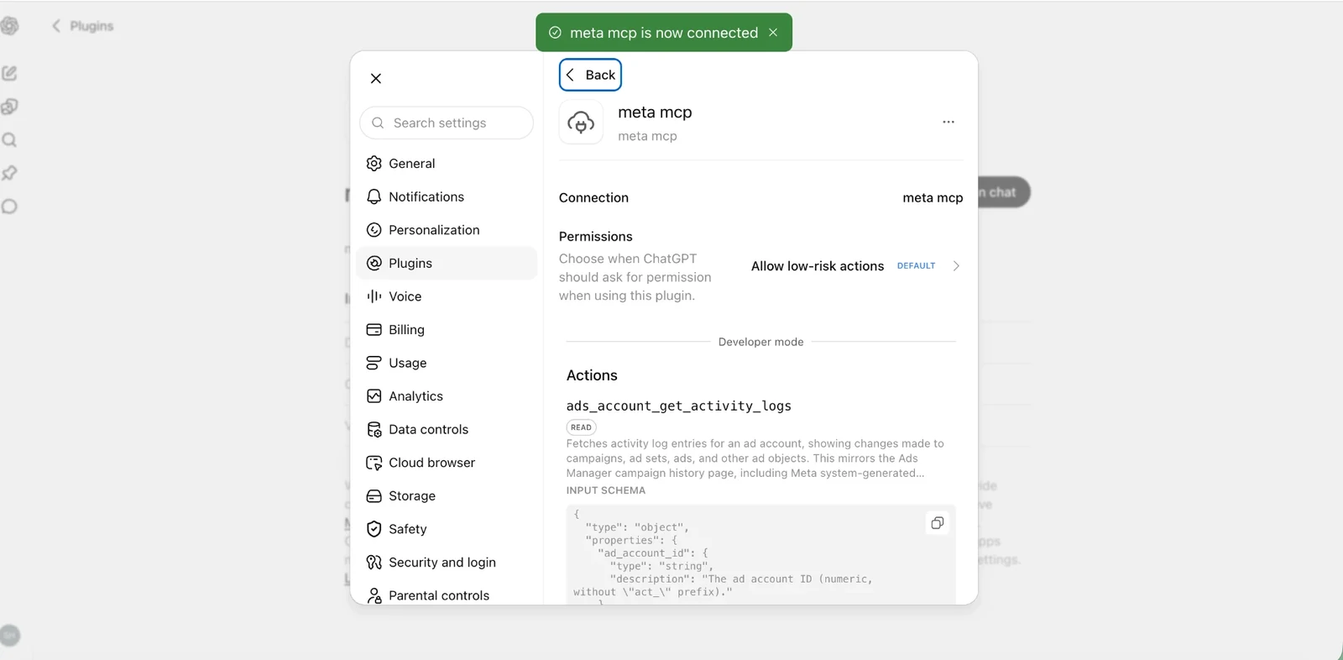Click the chevron beside the DEFAULT label
Viewport: 1343px width, 660px height.
click(956, 266)
